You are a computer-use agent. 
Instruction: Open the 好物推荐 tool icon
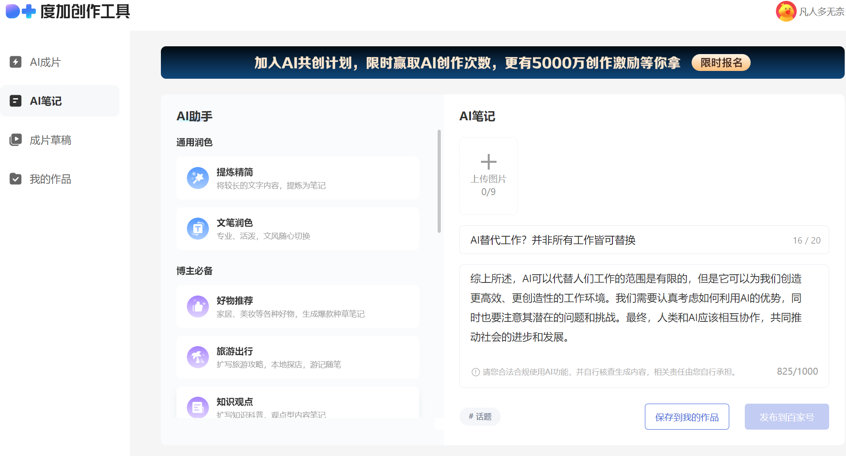tap(198, 306)
